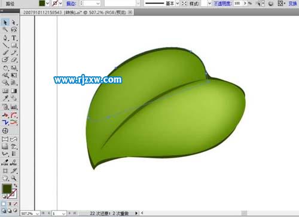Click the dark green fill swatch in toolbox

(x=7, y=188)
